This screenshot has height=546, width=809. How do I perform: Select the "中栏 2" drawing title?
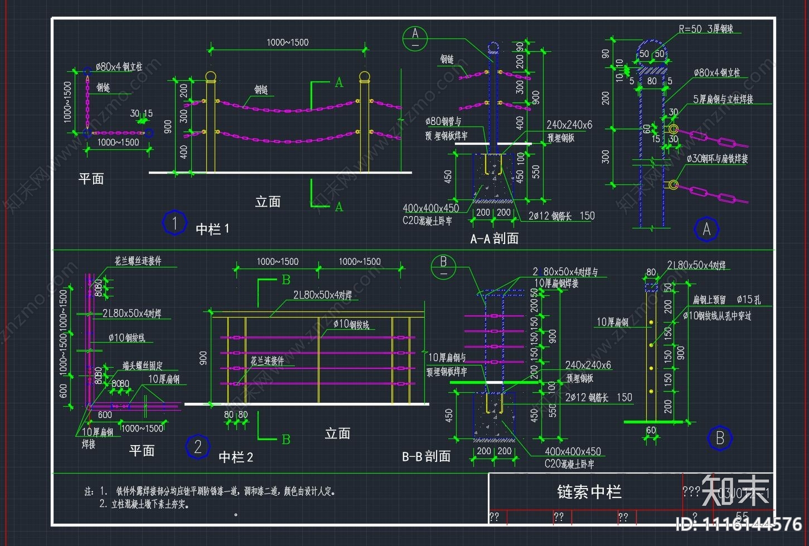pyautogui.click(x=236, y=457)
